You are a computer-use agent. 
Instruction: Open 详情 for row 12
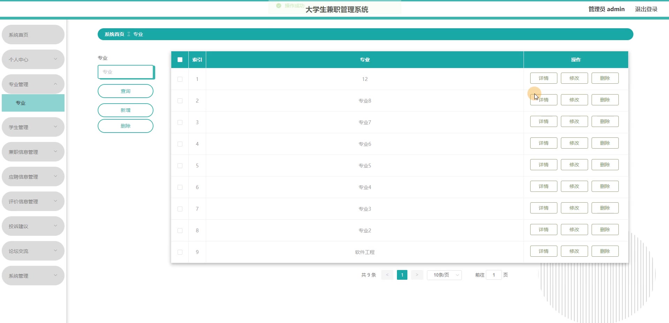tap(544, 78)
